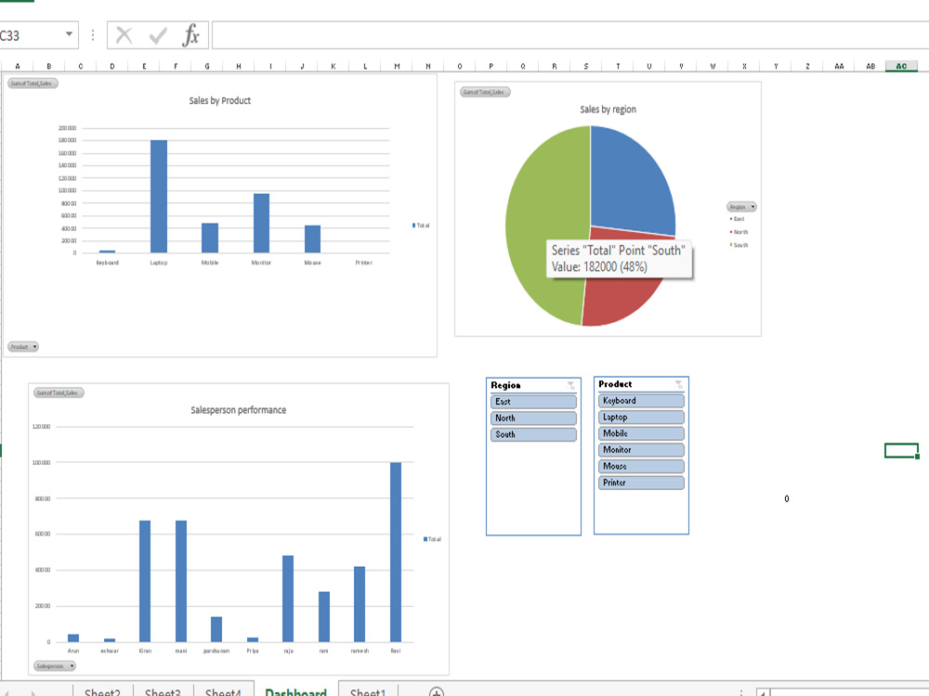
Task: Click the Total legend in Salesperson chart
Action: (x=432, y=539)
